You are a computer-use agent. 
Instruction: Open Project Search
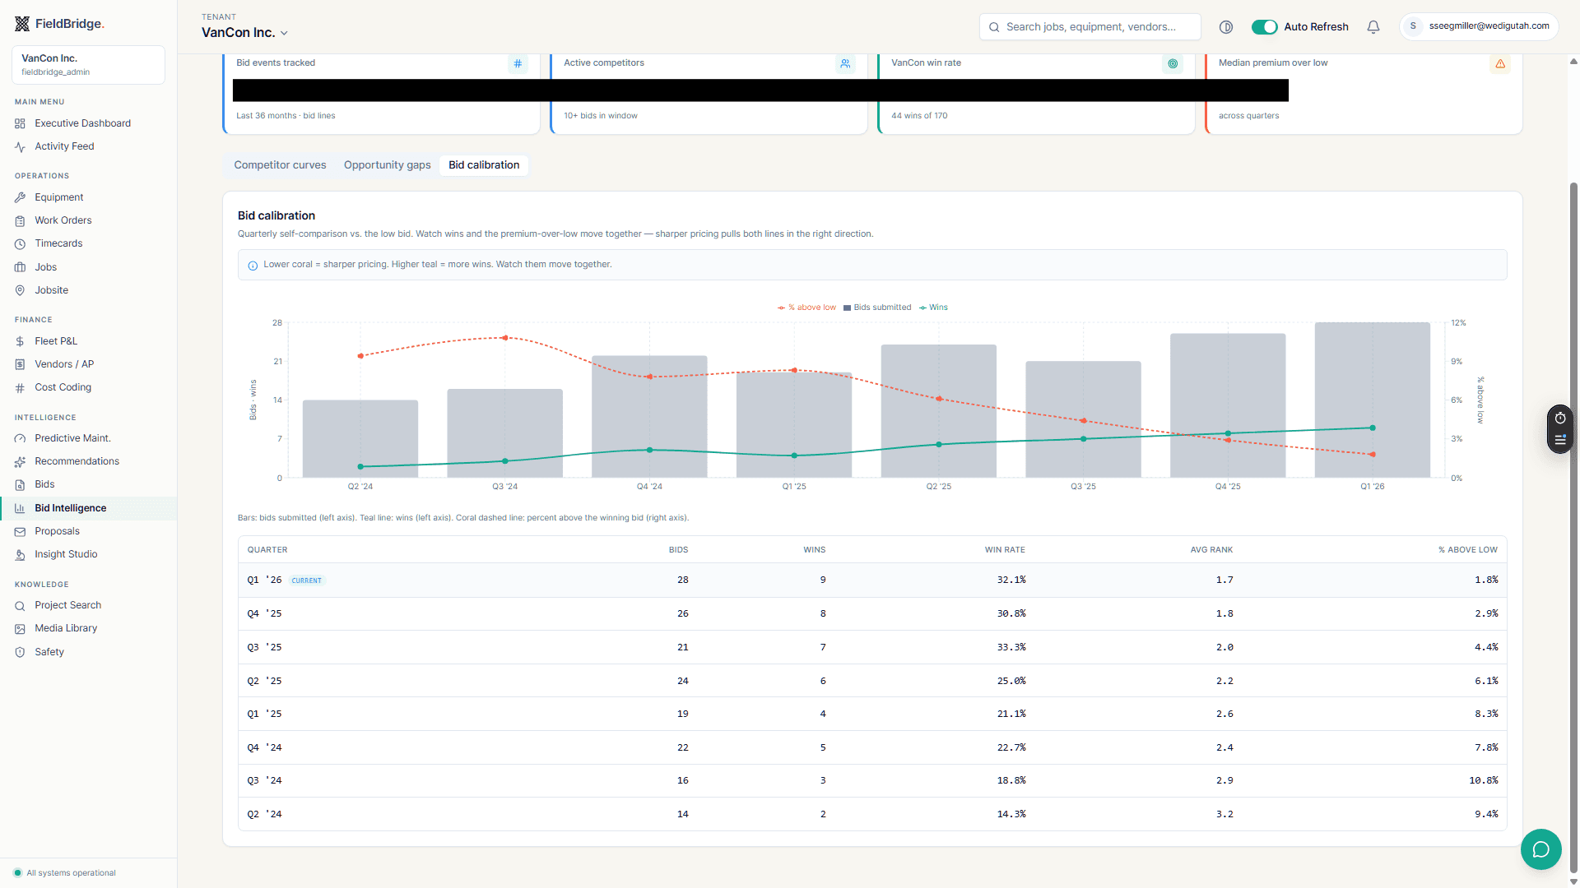pyautogui.click(x=67, y=605)
